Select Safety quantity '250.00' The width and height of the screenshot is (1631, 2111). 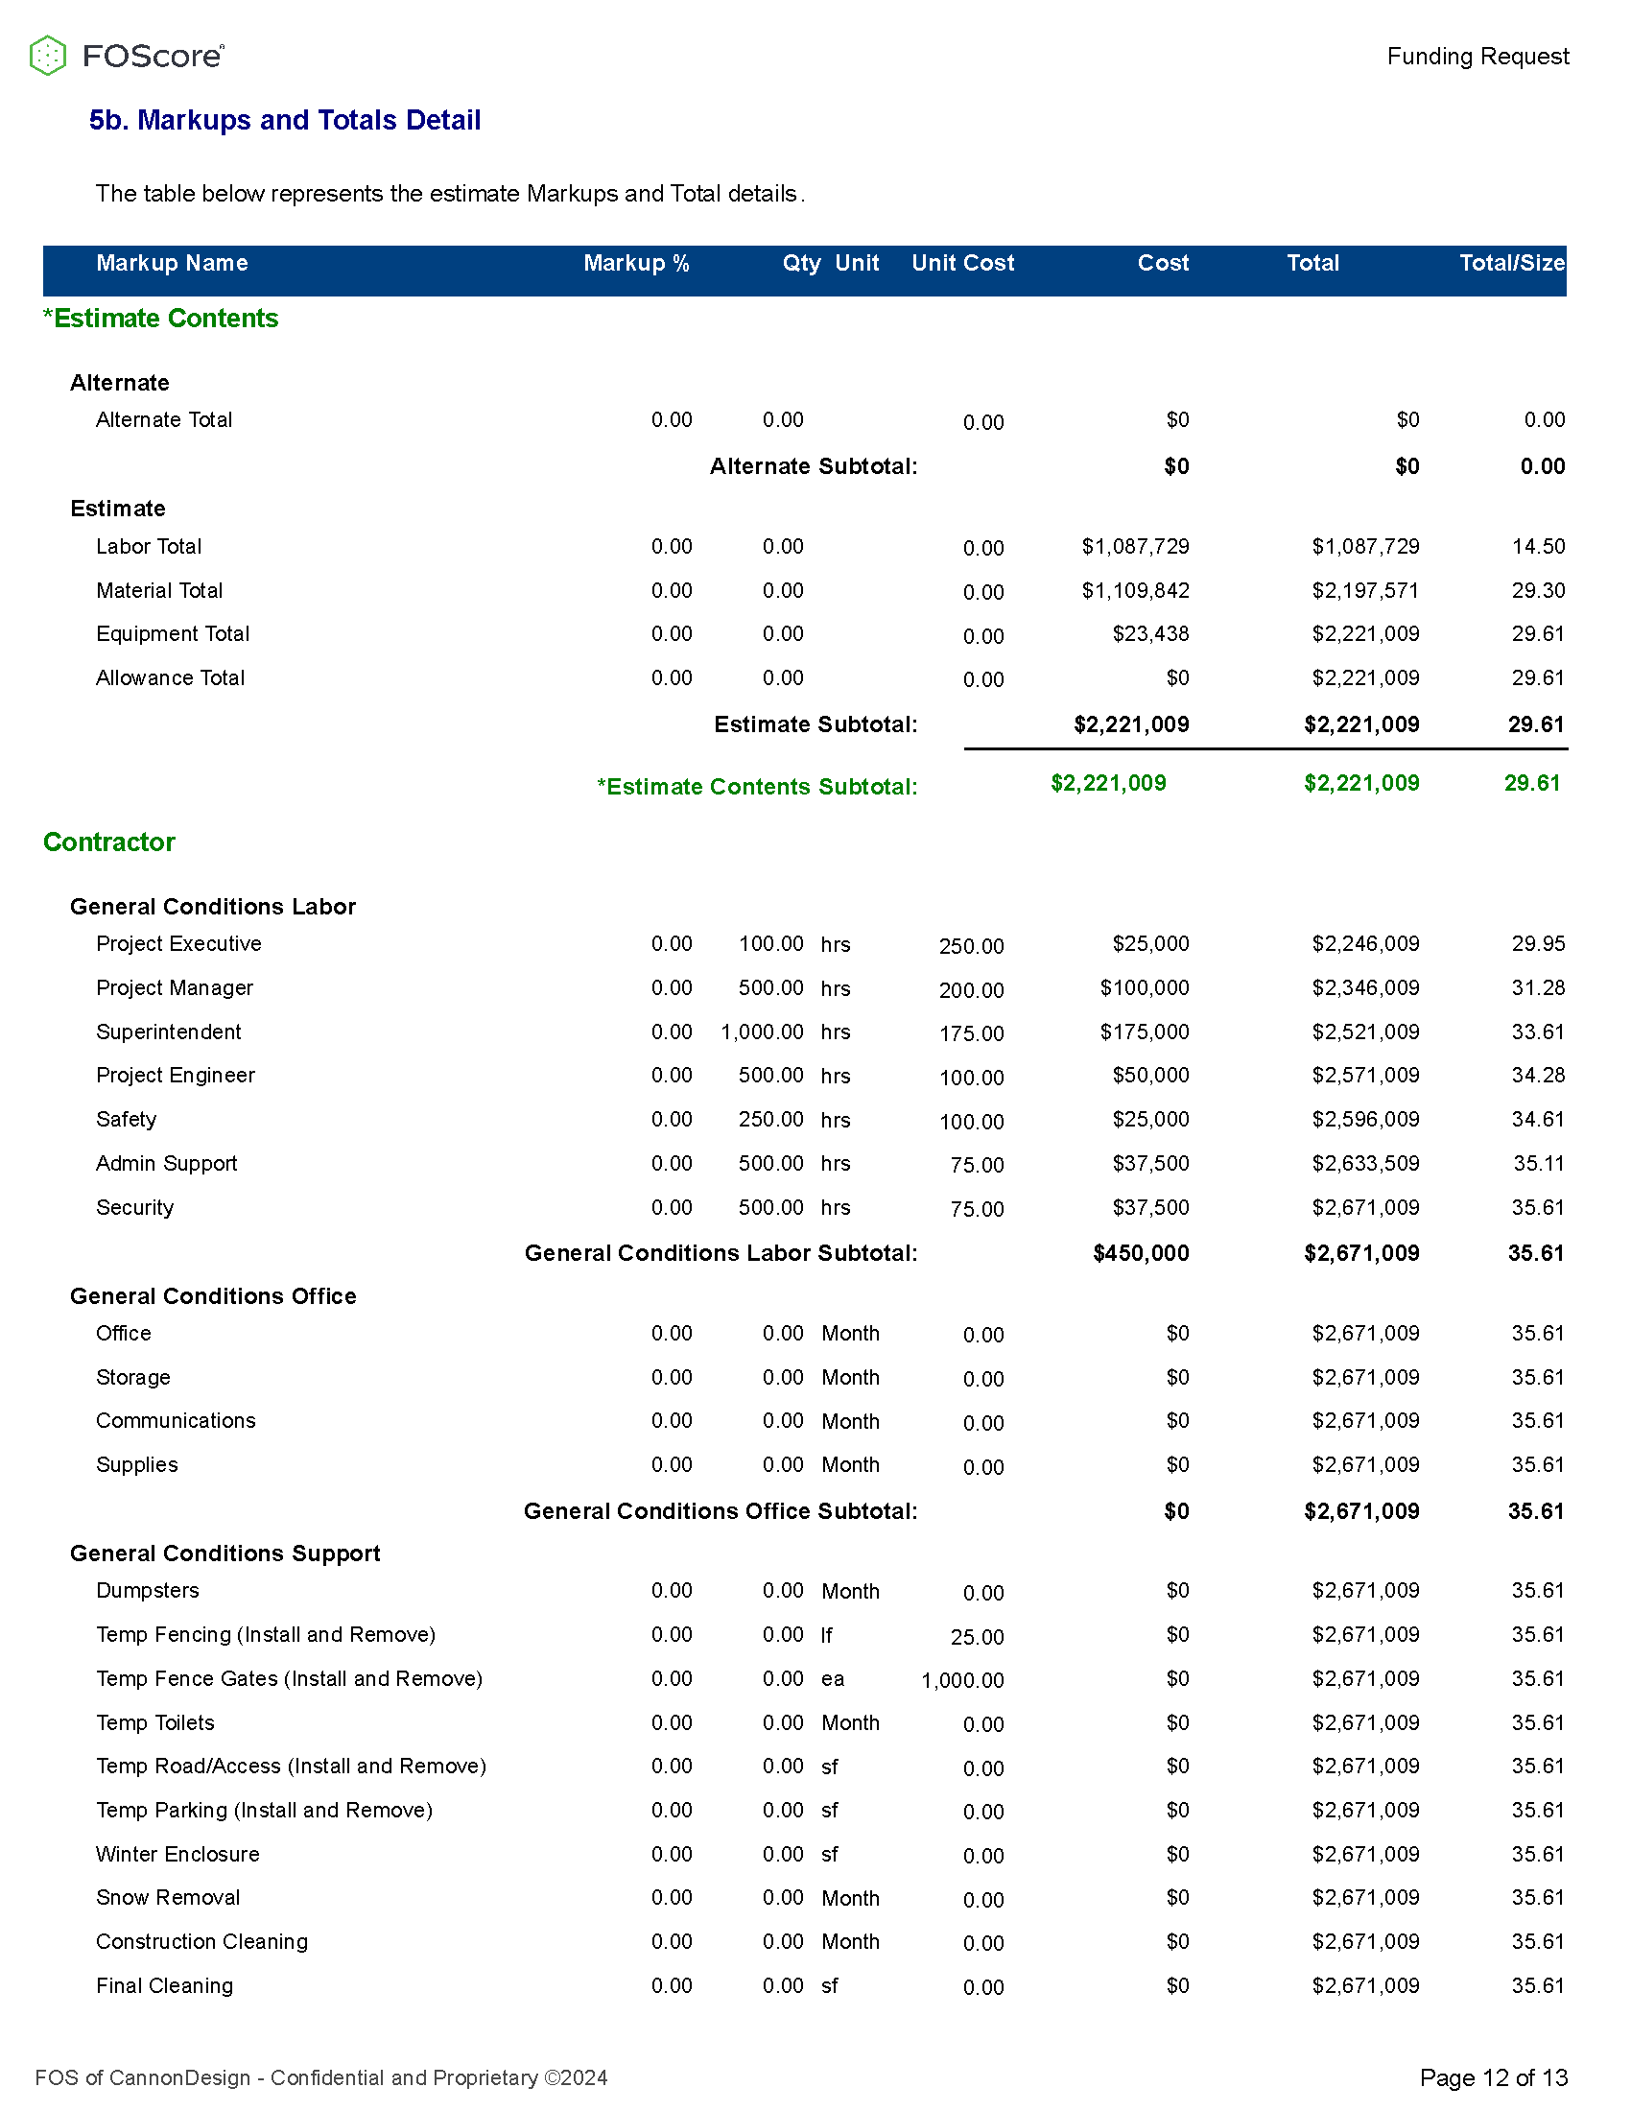coord(771,1119)
